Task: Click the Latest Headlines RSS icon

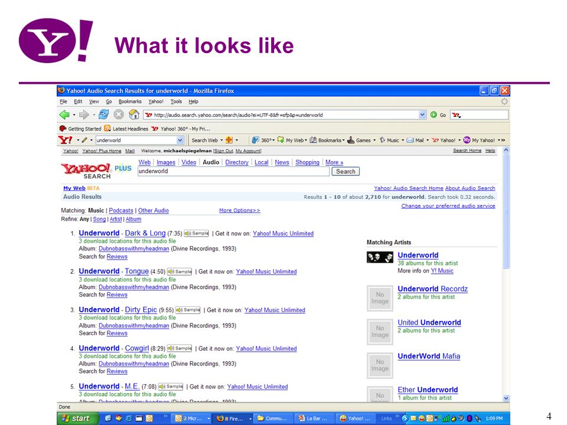Action: point(107,128)
